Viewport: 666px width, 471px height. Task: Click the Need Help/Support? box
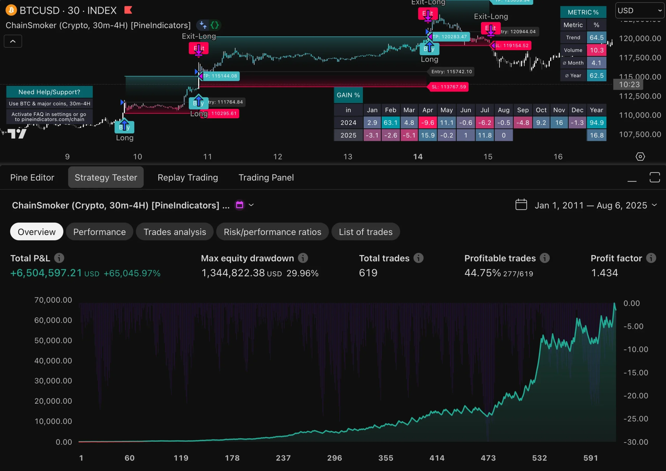49,92
